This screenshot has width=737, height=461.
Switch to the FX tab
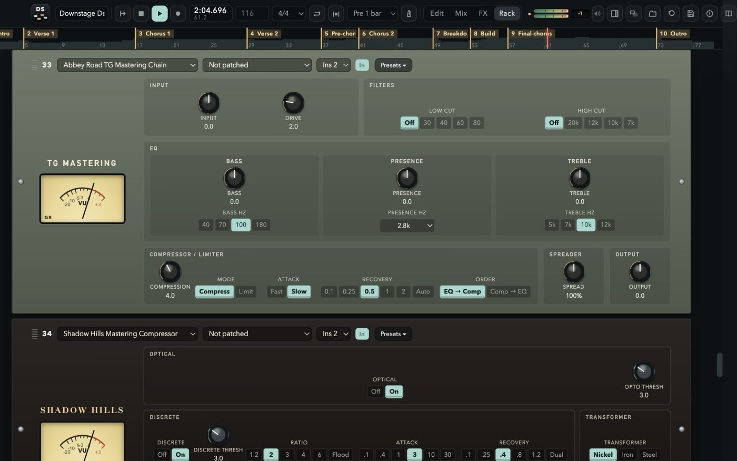coord(483,13)
